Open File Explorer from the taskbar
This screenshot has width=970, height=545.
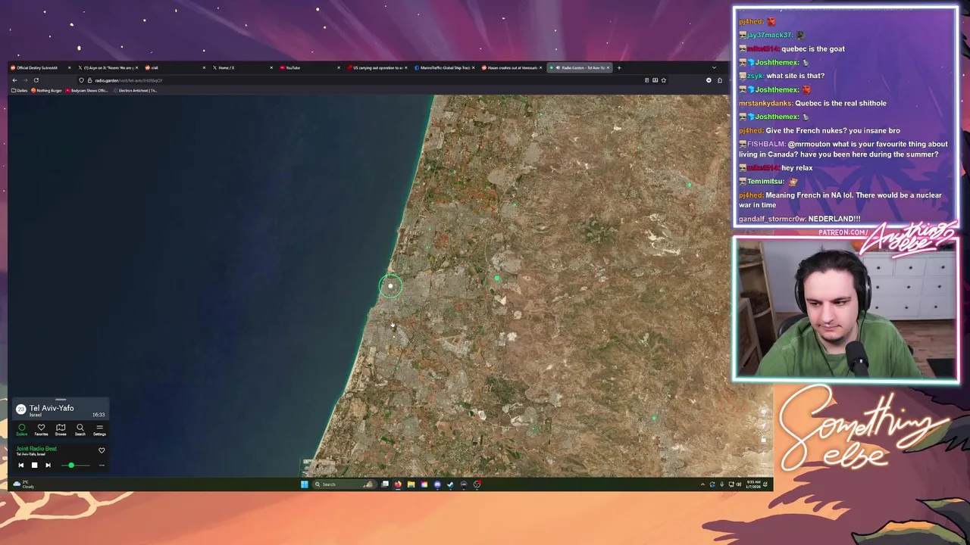point(411,484)
